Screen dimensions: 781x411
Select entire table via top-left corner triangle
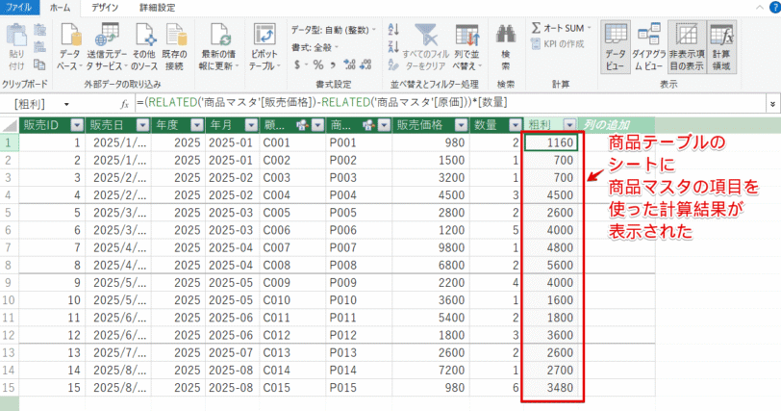pos(10,125)
